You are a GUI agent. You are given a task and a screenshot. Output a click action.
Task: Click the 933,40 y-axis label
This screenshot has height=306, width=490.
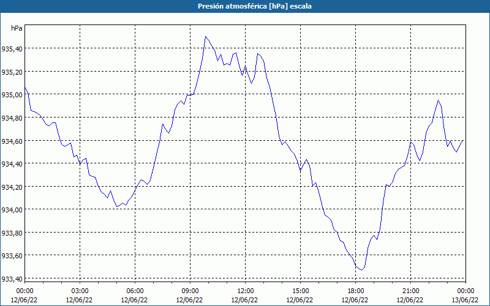pyautogui.click(x=12, y=278)
